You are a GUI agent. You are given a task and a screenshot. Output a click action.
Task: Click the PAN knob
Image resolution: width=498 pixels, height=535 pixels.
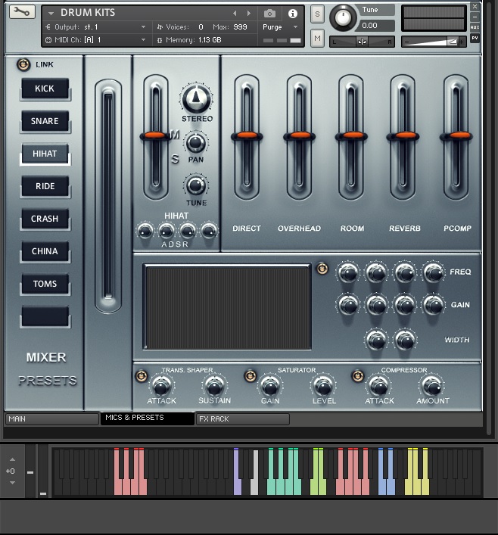[195, 142]
